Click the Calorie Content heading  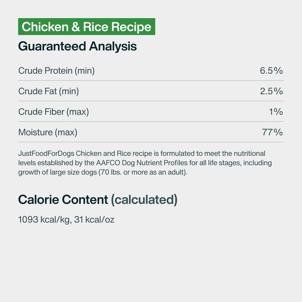[63, 200]
